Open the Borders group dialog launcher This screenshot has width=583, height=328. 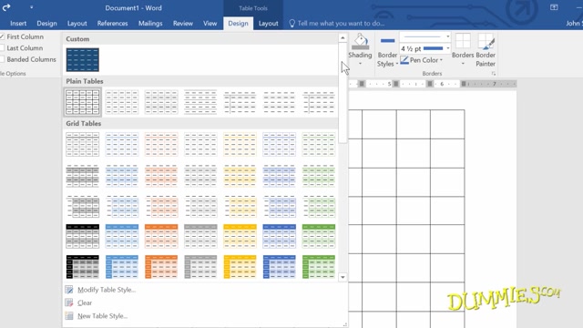494,74
